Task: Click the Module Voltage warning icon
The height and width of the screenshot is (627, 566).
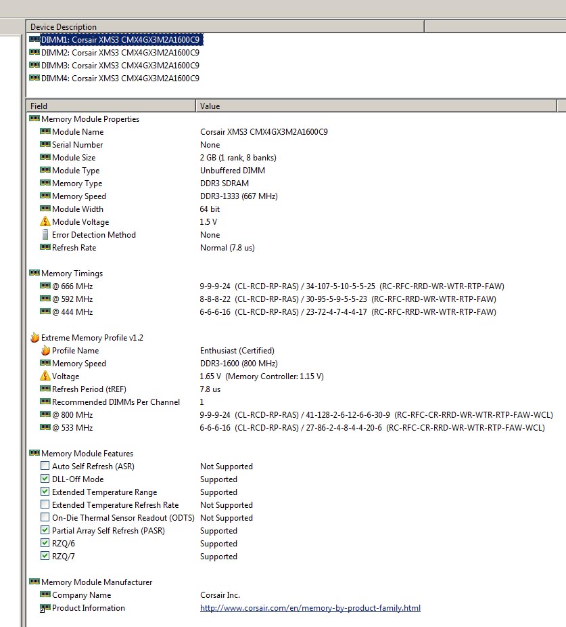Action: click(x=45, y=221)
